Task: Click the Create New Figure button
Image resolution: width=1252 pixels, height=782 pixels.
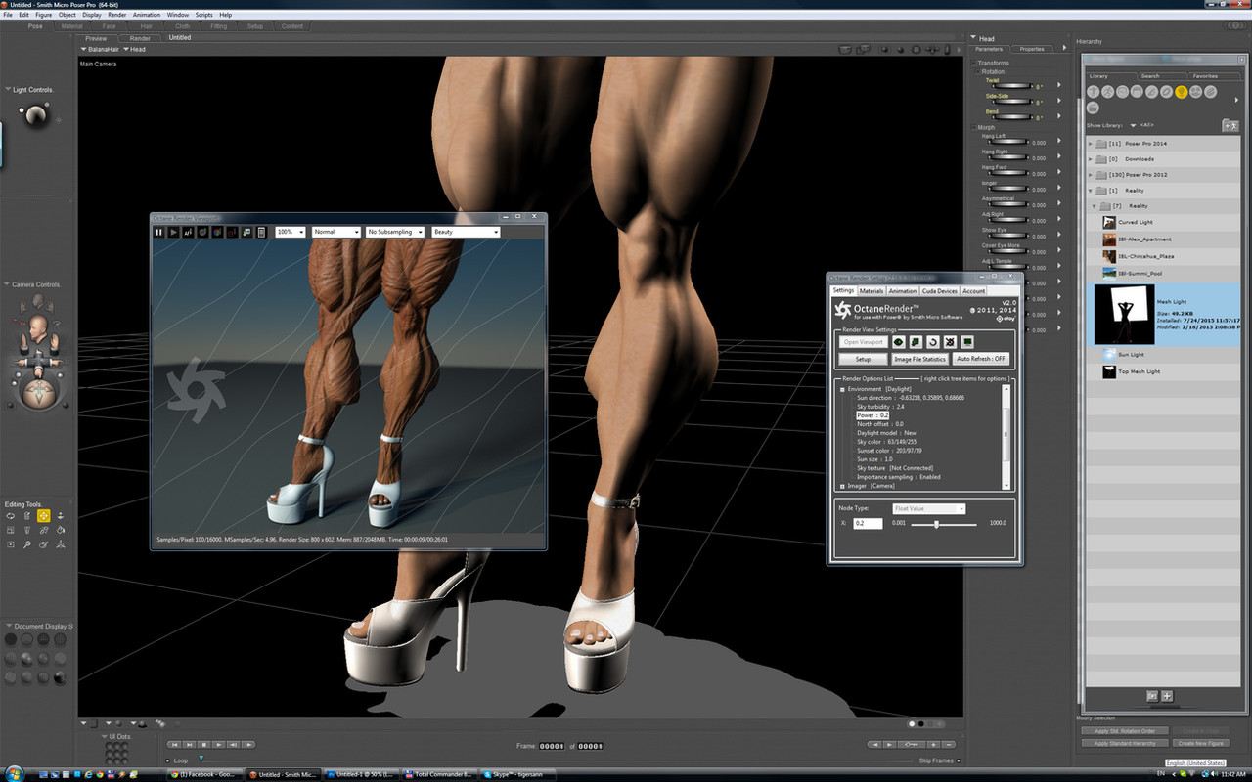Action: [x=1199, y=743]
